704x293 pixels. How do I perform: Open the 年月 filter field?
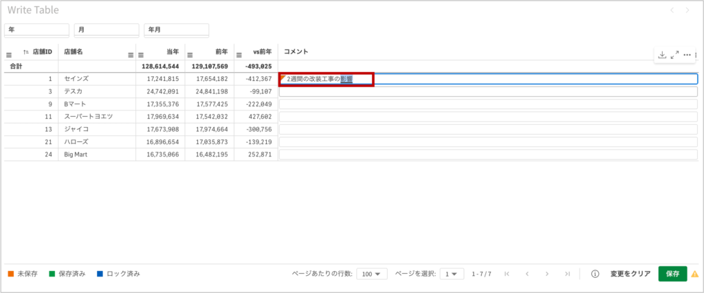pyautogui.click(x=176, y=30)
